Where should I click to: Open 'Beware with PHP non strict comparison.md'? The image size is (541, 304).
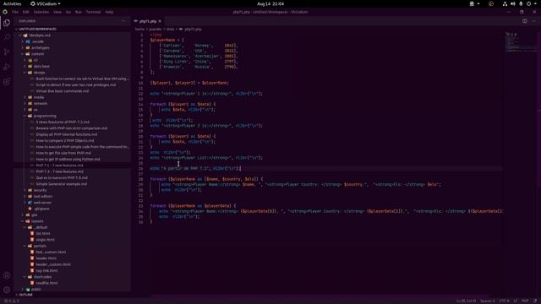tap(71, 128)
